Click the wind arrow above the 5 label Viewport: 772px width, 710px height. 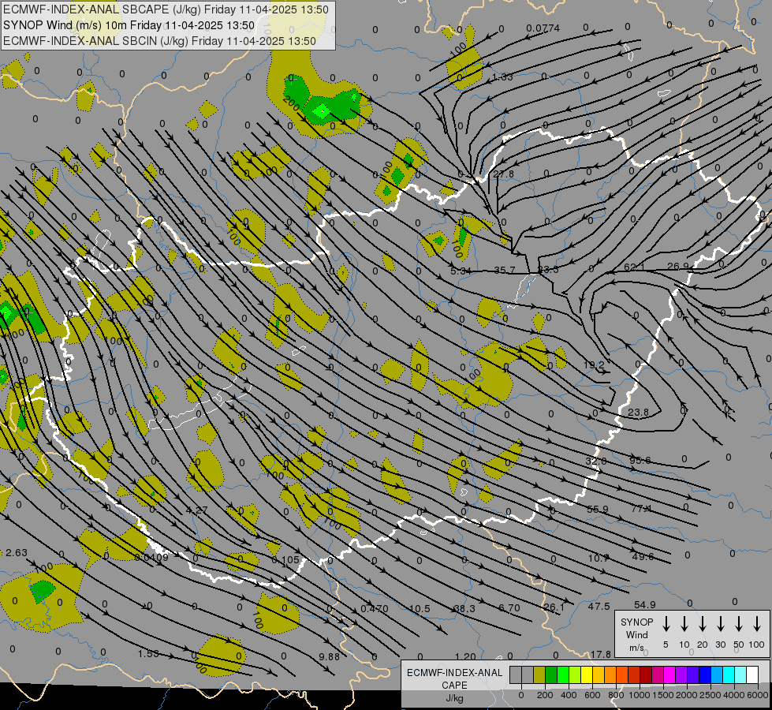coord(666,623)
